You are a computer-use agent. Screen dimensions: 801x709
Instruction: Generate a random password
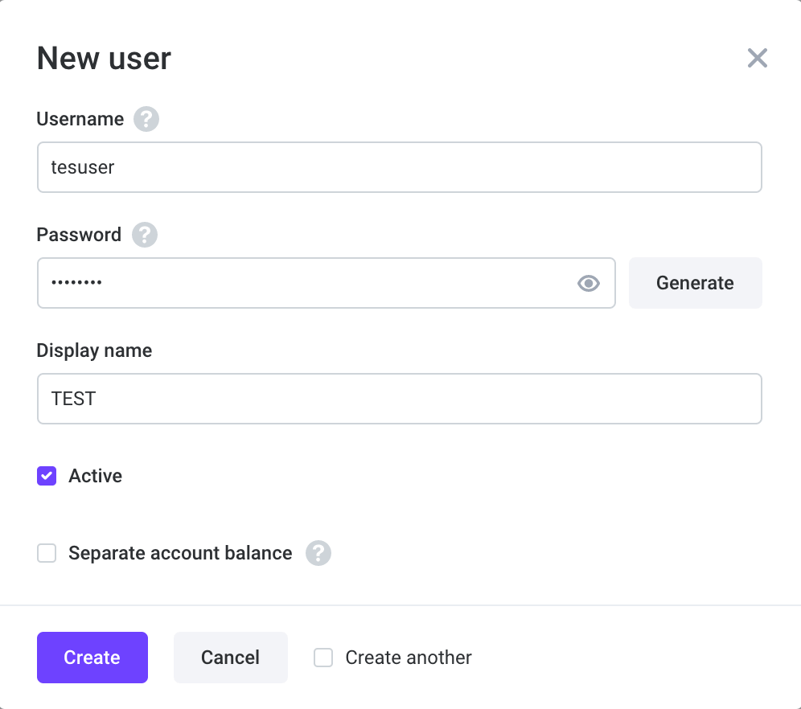pyautogui.click(x=695, y=283)
